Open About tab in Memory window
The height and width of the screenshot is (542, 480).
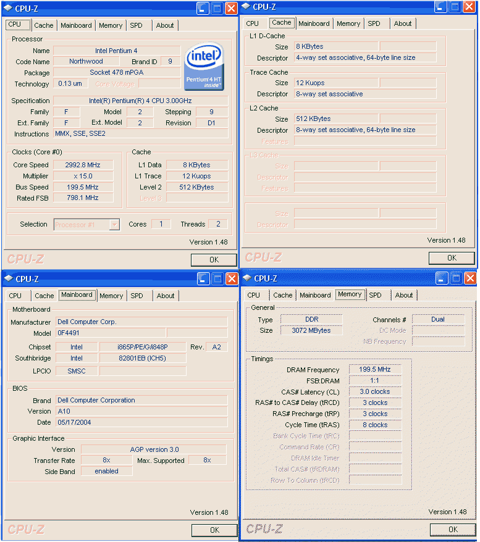[x=403, y=295]
